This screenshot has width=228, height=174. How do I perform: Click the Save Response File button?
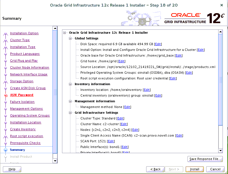click(205, 159)
